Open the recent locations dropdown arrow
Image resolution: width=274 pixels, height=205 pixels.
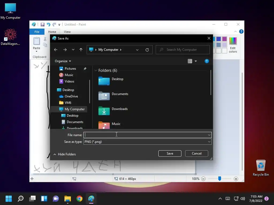(73, 50)
